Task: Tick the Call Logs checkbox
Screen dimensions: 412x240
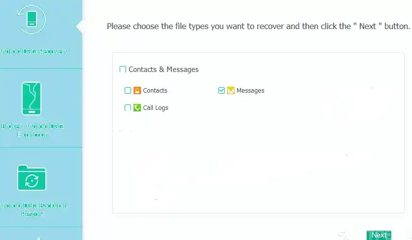Action: tap(128, 107)
